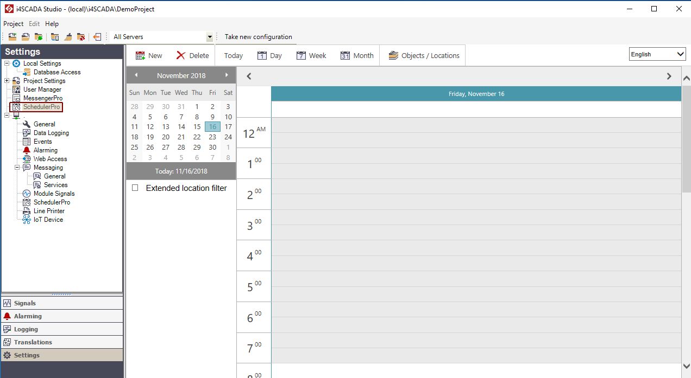Image resolution: width=691 pixels, height=378 pixels.
Task: Click the Line Printer icon
Action: tap(27, 211)
